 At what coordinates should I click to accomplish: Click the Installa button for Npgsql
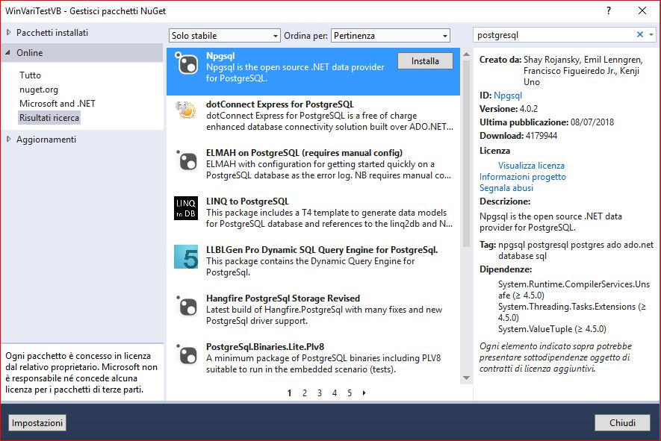point(425,61)
